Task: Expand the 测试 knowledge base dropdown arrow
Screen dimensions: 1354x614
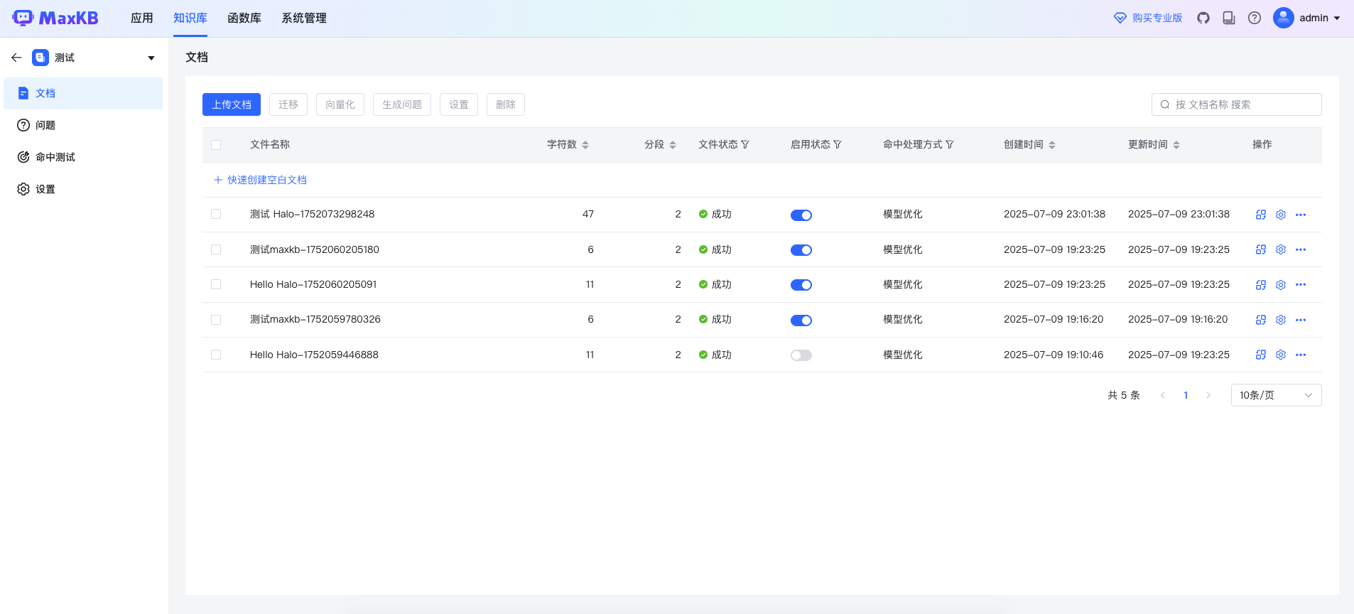Action: (x=151, y=58)
